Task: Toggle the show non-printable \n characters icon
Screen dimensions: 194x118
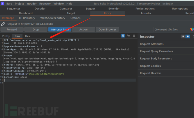Action: click(128, 36)
